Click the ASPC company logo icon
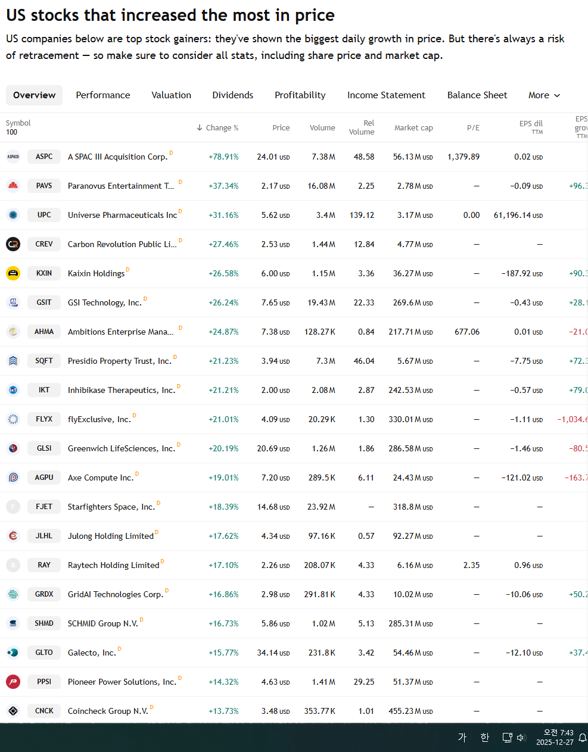588x752 pixels. [13, 157]
